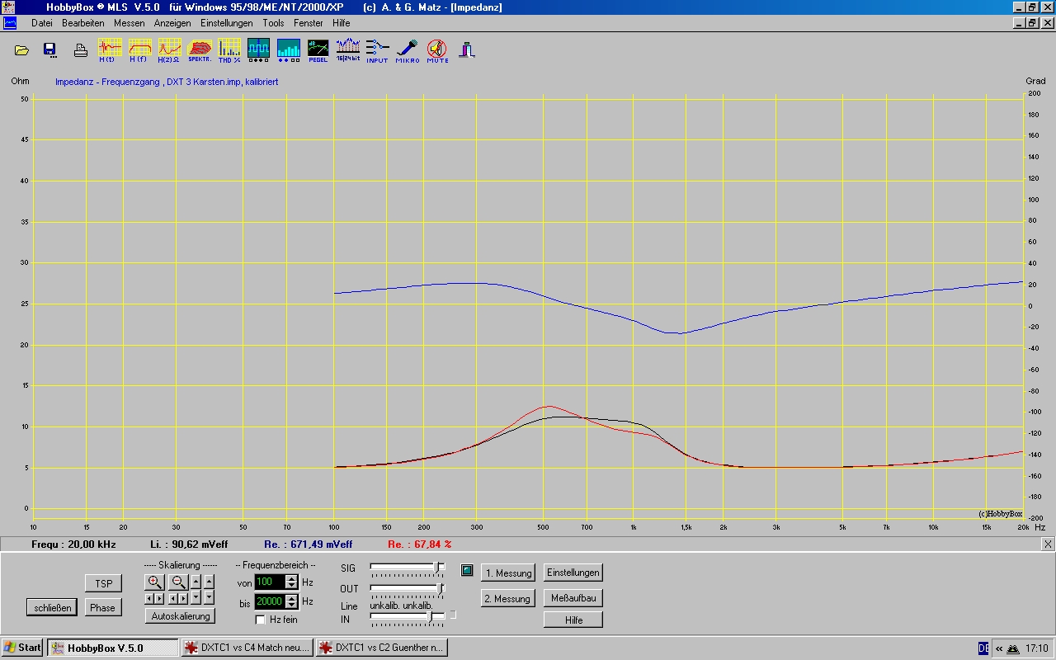Click the second down-arrow scaling button
This screenshot has height=660, width=1056.
click(209, 598)
